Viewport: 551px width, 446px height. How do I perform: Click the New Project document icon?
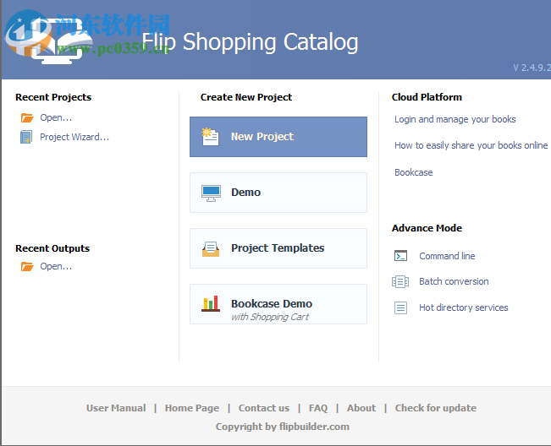point(210,137)
